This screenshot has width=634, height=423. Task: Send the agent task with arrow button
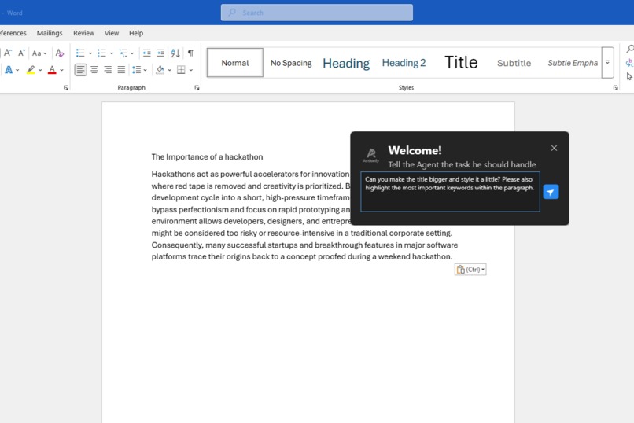pyautogui.click(x=551, y=192)
